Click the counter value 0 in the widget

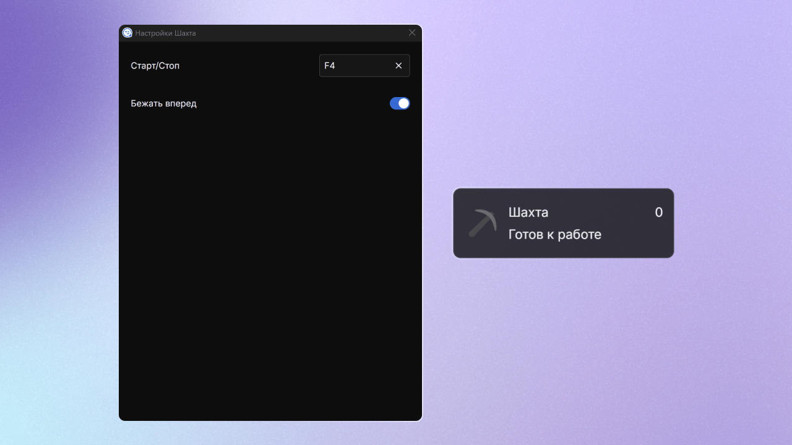tap(658, 213)
